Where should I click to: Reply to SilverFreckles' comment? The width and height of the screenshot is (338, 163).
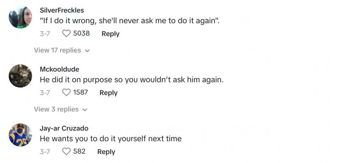pos(110,34)
